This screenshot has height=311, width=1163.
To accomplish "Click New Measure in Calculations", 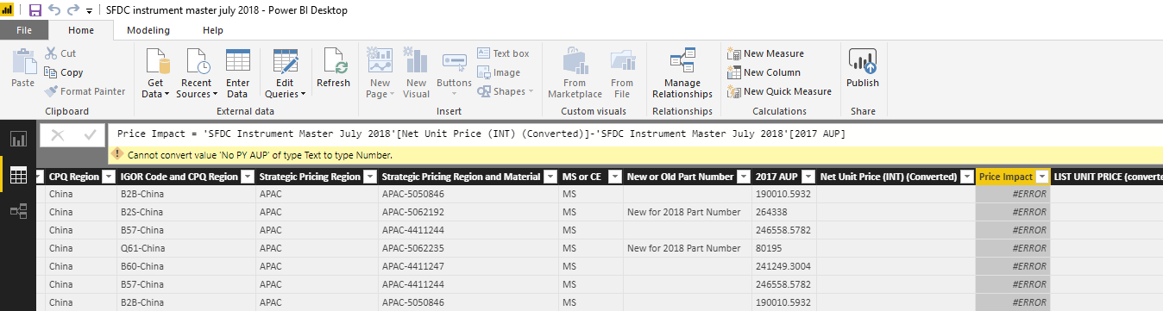I will tap(766, 53).
